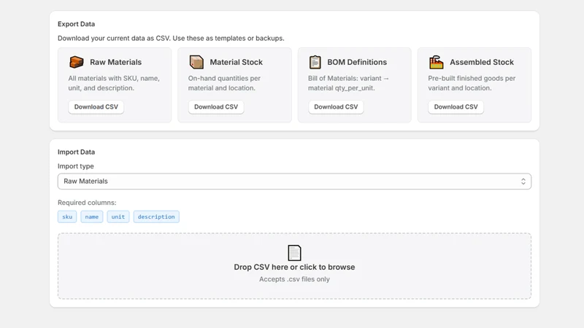Open the Import type dropdown
Image resolution: width=584 pixels, height=328 pixels.
pos(294,181)
